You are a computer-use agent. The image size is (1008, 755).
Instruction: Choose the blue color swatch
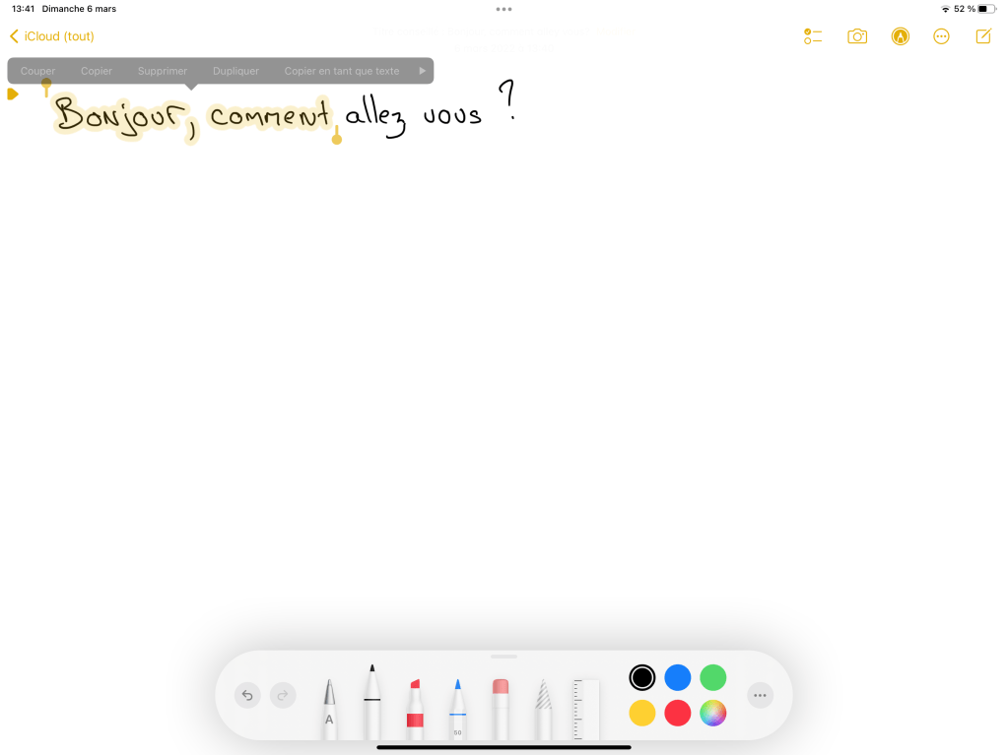click(x=678, y=677)
